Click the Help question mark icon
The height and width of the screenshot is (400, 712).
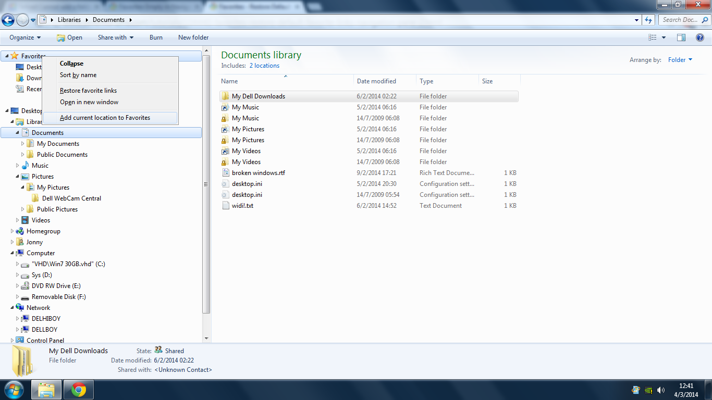click(700, 37)
